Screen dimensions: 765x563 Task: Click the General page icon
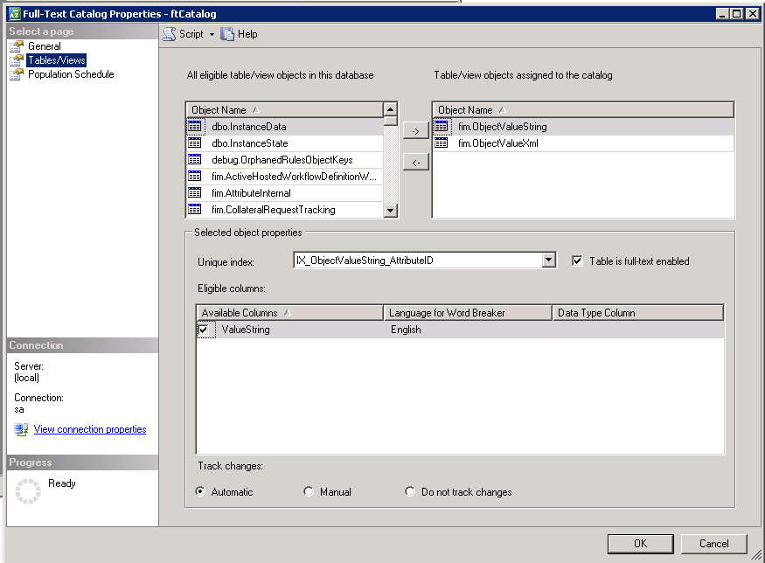tap(17, 46)
